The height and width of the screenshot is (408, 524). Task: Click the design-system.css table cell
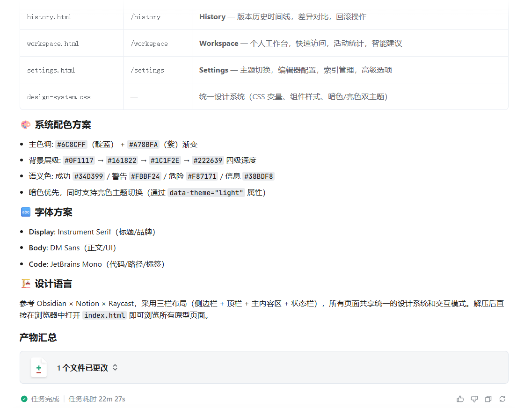tap(59, 97)
